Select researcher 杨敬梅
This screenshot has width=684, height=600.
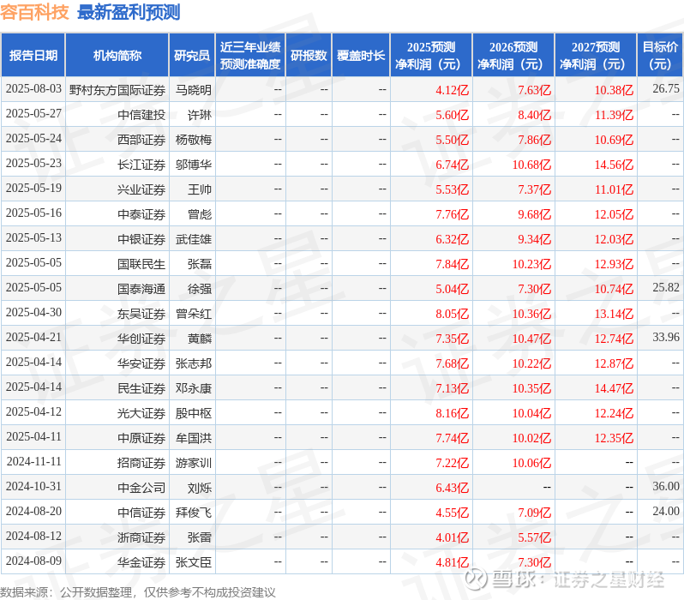[x=194, y=140]
